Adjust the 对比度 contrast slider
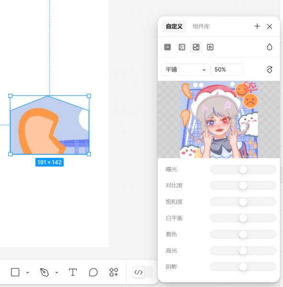The height and width of the screenshot is (287, 283). point(243,186)
